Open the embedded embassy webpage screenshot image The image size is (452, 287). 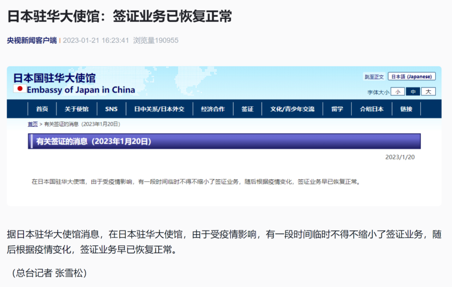(224, 136)
